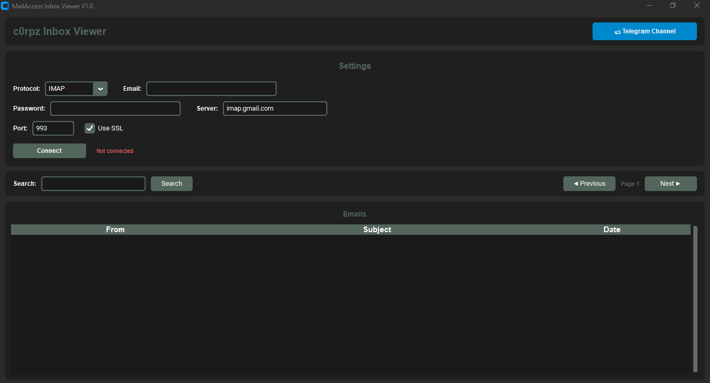Advance with the Next page button
710x383 pixels.
pos(670,184)
